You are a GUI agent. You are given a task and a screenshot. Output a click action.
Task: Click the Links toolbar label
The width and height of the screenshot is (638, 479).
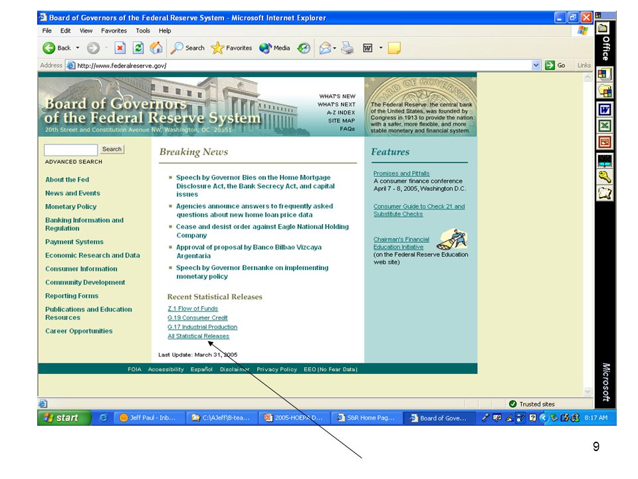tap(584, 65)
